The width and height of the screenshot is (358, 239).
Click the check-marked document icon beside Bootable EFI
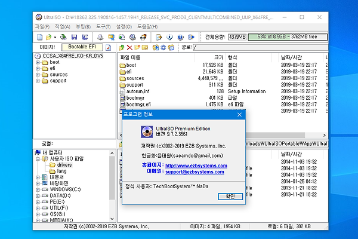[x=108, y=47]
